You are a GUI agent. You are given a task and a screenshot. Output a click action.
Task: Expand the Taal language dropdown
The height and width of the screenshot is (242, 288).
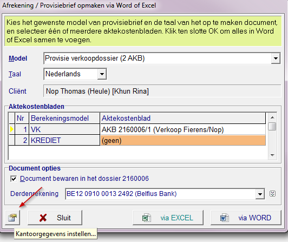tap(102, 74)
